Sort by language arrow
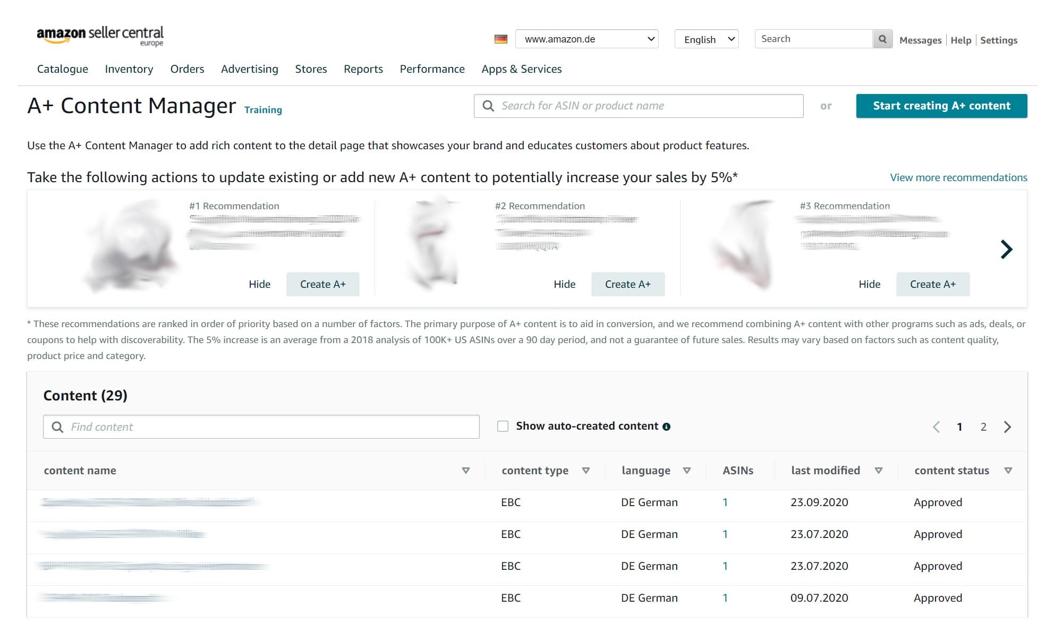 click(x=687, y=471)
